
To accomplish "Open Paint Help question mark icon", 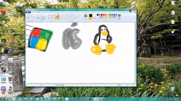I will (x=135, y=12).
